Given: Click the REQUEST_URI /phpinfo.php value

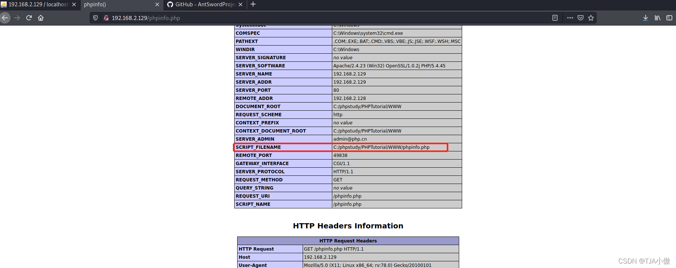Looking at the screenshot, I should [x=347, y=196].
